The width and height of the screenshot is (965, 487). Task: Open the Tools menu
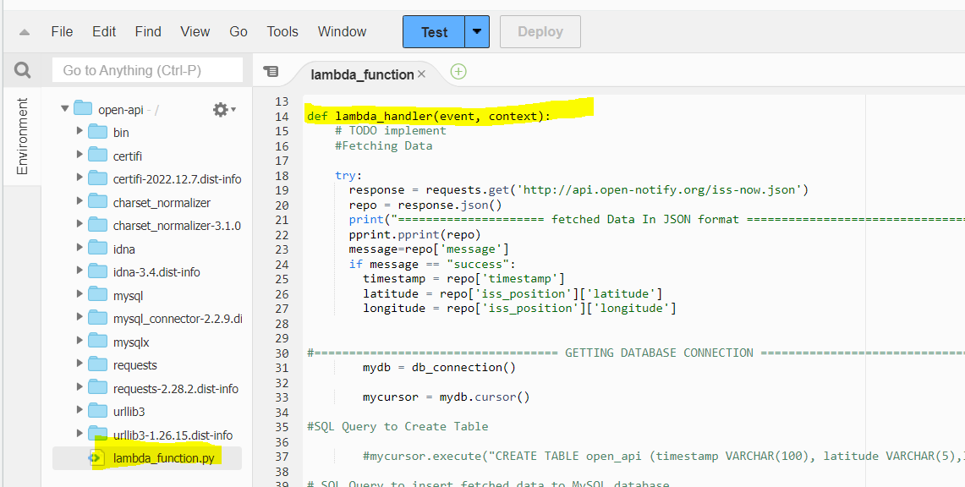[x=282, y=32]
